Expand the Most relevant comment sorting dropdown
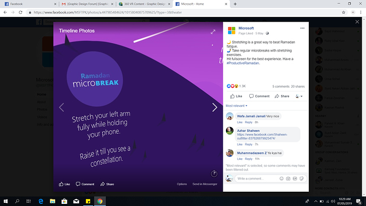 point(236,106)
